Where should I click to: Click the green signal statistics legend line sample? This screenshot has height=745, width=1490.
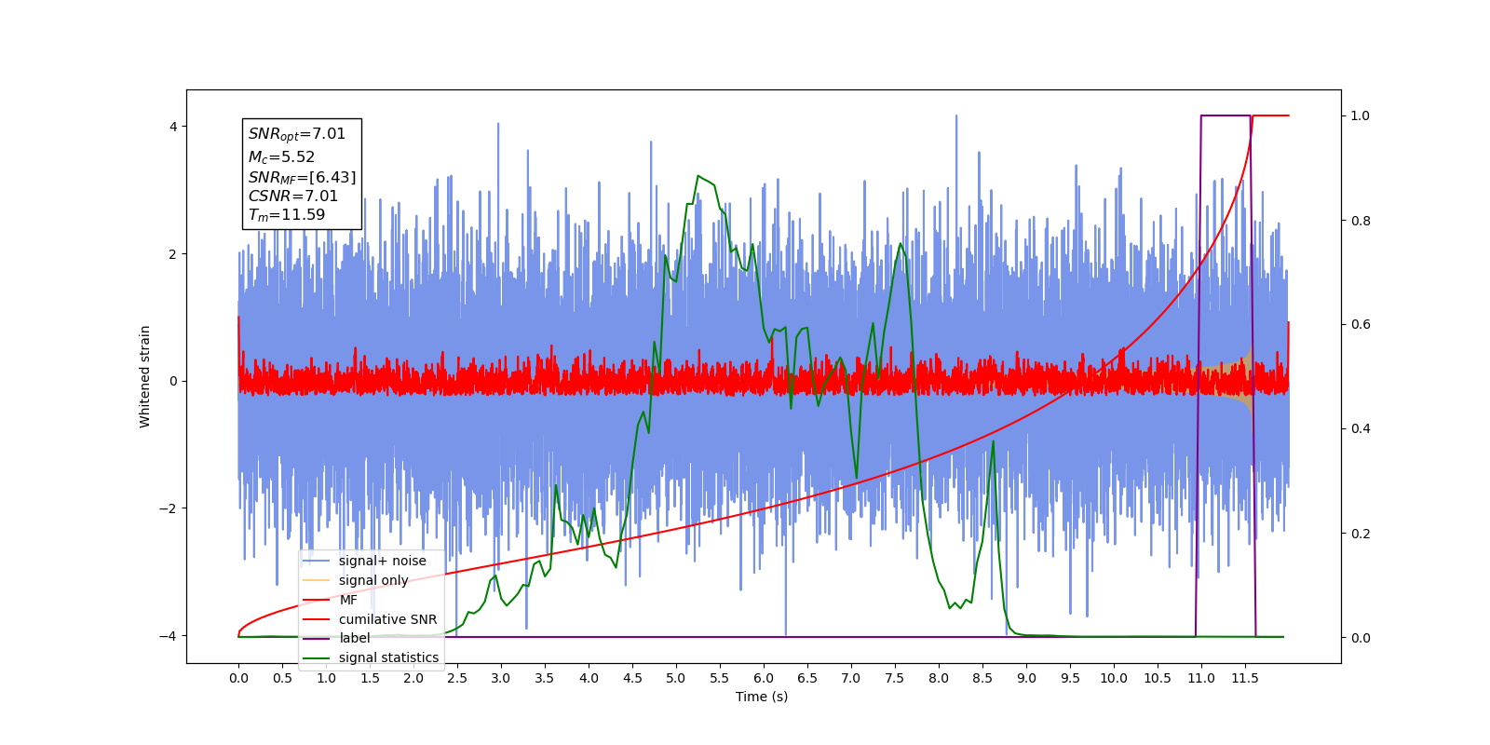coord(317,657)
